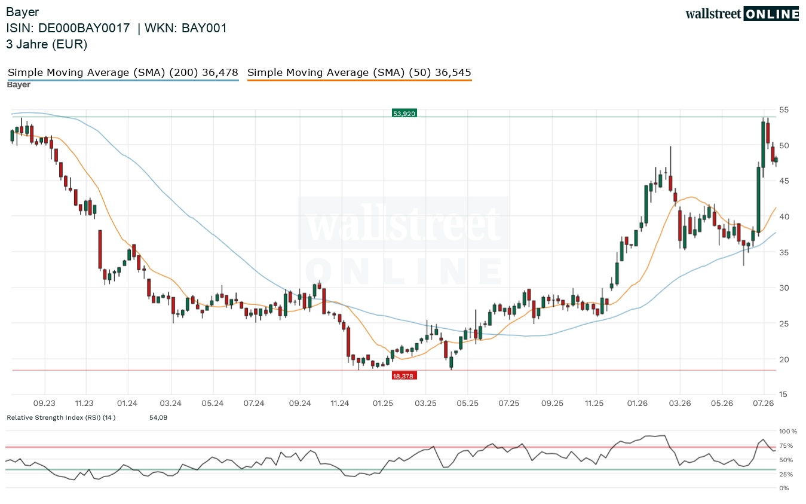Image resolution: width=806 pixels, height=504 pixels.
Task: Click the 11.24 date axis label
Action: pyautogui.click(x=339, y=404)
